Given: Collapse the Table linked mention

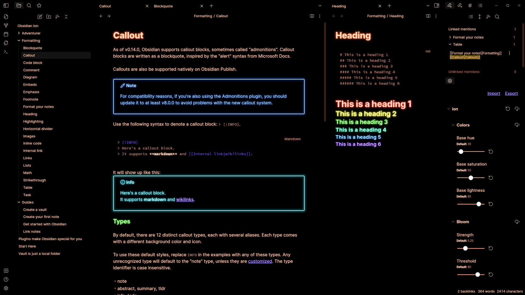Looking at the screenshot, I should pyautogui.click(x=450, y=44).
